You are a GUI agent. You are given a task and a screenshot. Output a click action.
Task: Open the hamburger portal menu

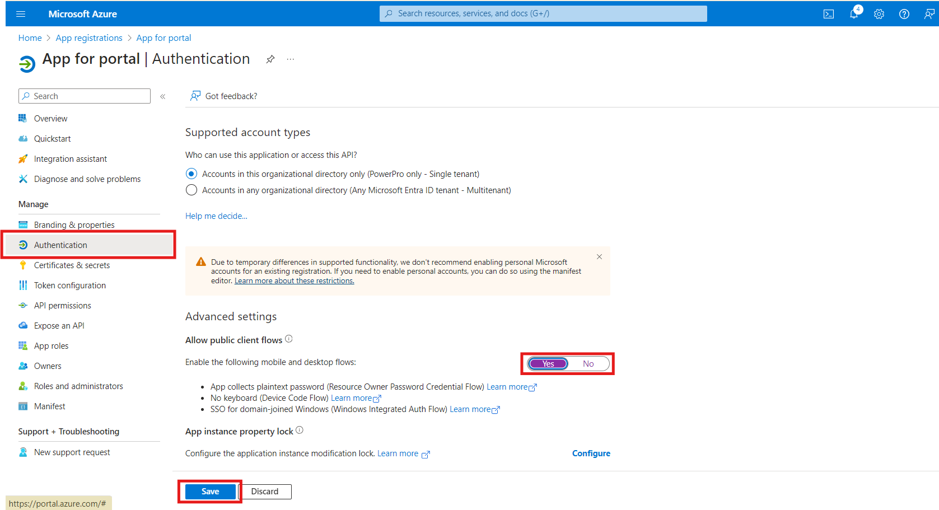[21, 14]
